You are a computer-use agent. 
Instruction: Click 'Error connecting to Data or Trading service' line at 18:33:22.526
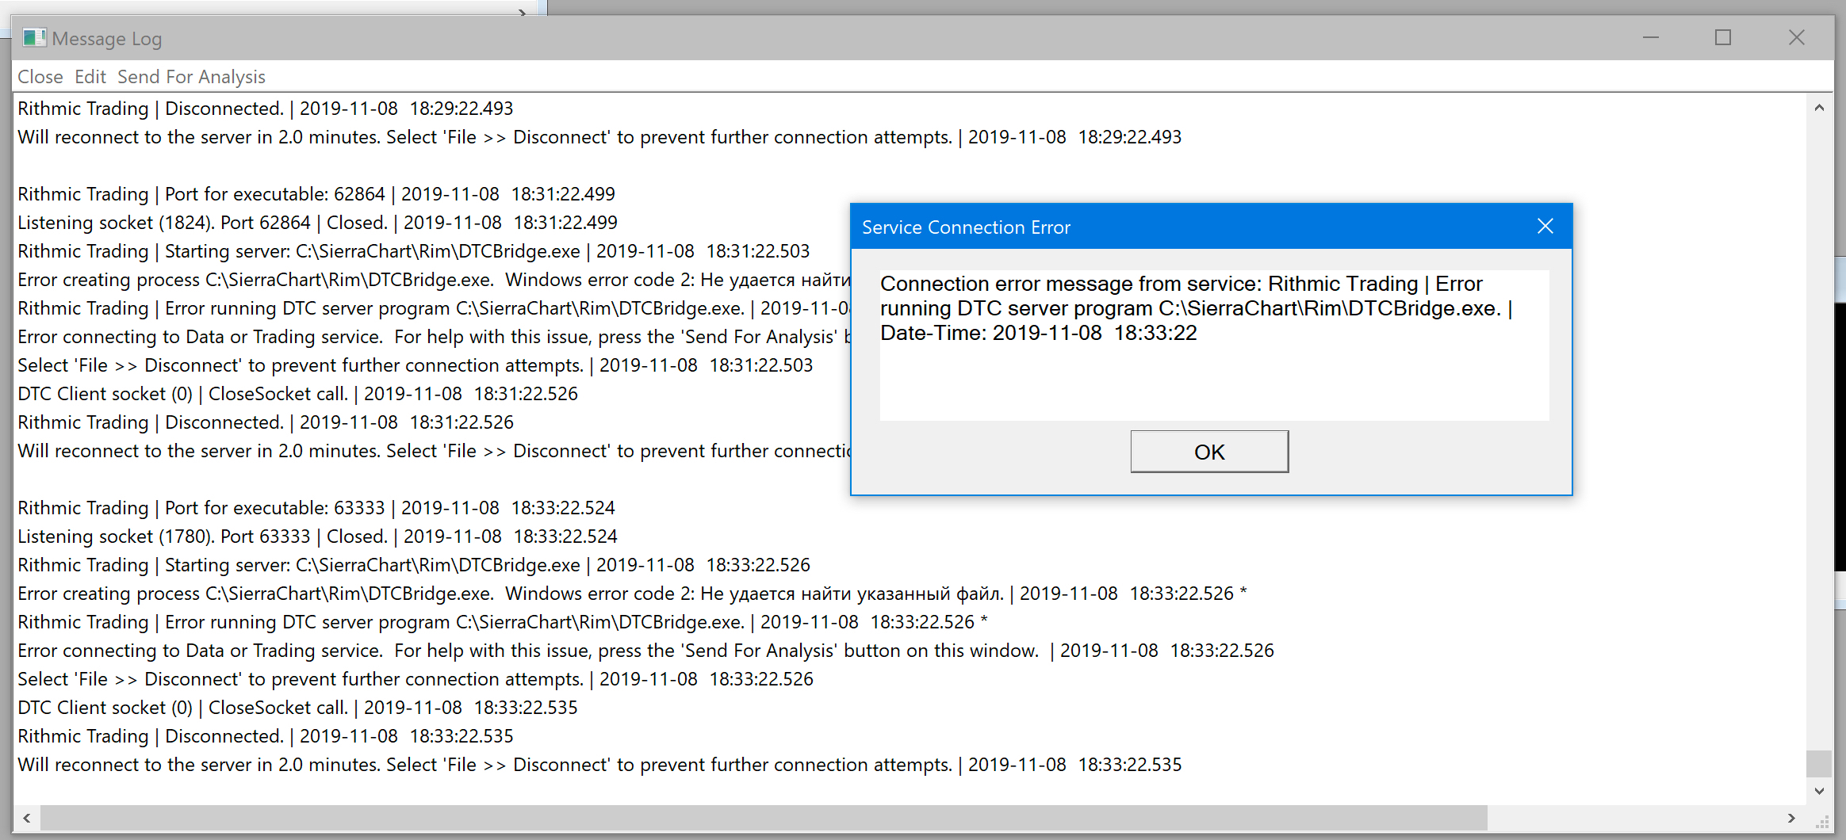645,651
